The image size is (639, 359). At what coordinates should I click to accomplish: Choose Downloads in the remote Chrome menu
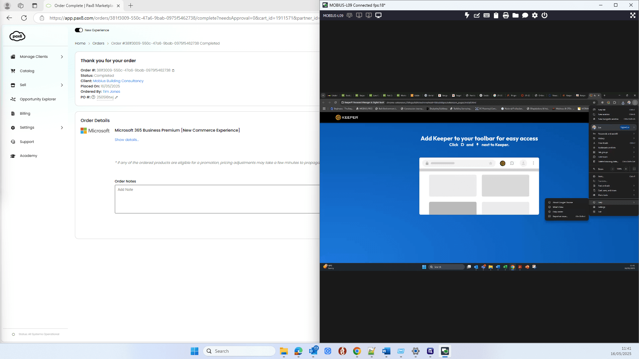[614, 143]
